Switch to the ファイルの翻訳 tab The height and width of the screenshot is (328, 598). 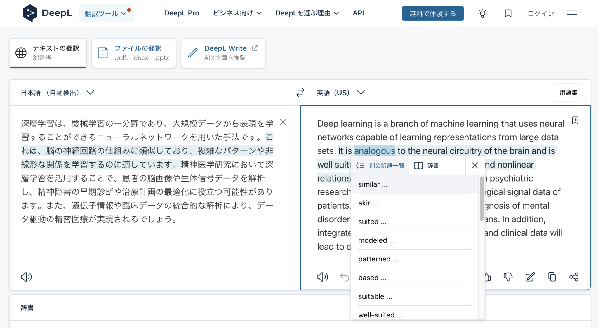click(x=134, y=53)
